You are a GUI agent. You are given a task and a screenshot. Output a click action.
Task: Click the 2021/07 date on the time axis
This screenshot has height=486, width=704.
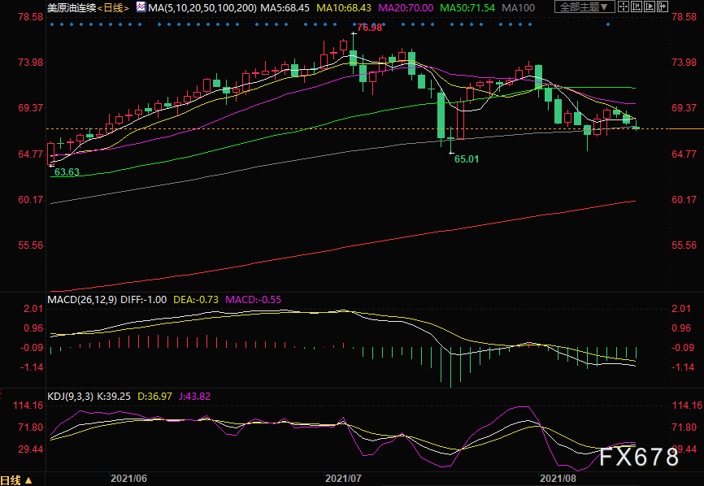(x=343, y=479)
